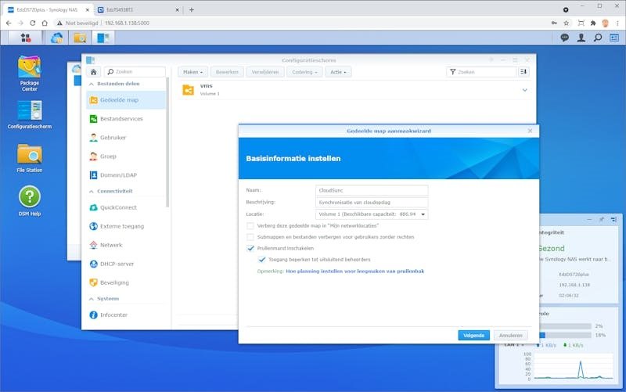Screen dimensions: 626x392
Task: Go to the control panel home icon
Action: 93,72
